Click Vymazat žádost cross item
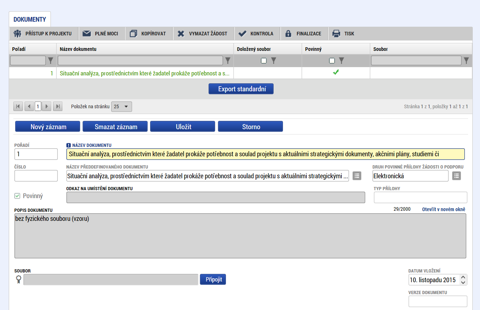 (x=202, y=34)
